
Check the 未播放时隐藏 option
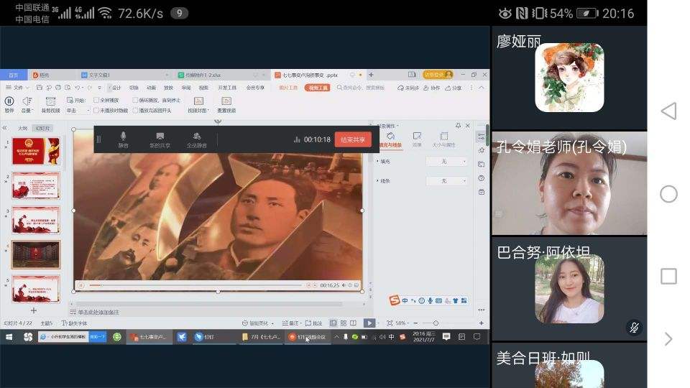(97, 111)
